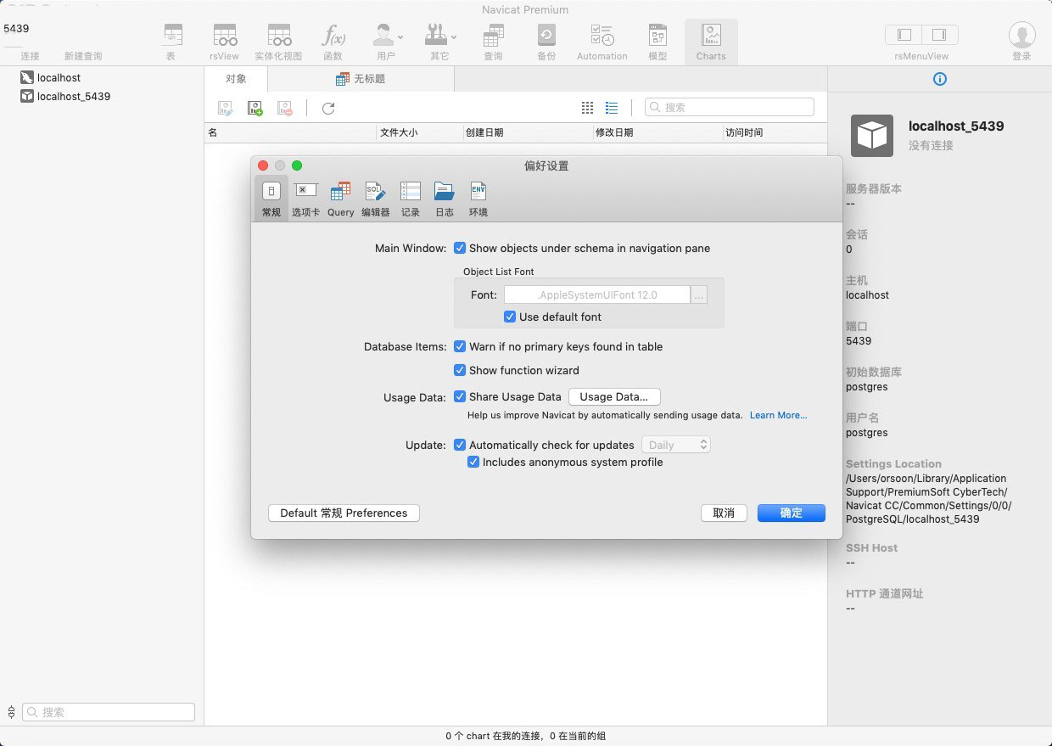1052x746 pixels.
Task: Open the 用户 user toolbar icon
Action: [x=383, y=35]
